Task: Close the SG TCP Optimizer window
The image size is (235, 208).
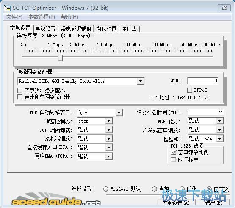Action: 224,8
